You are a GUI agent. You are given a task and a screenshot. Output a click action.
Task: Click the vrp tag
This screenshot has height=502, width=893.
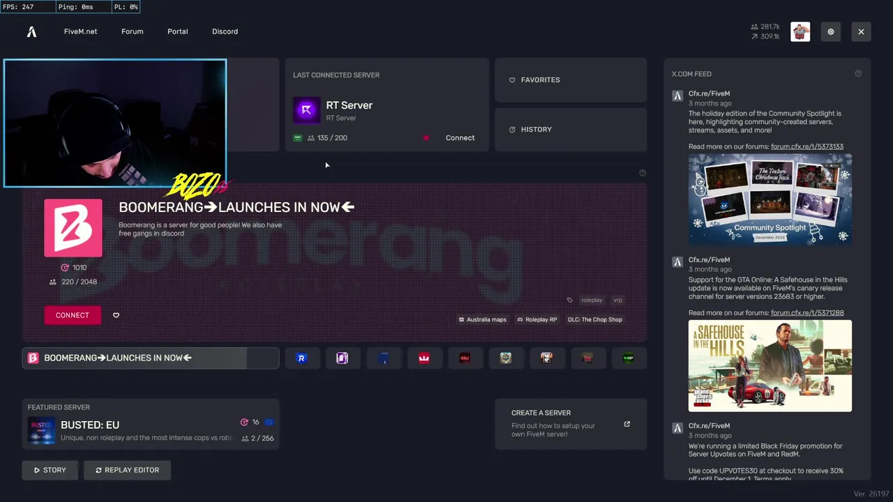[617, 300]
